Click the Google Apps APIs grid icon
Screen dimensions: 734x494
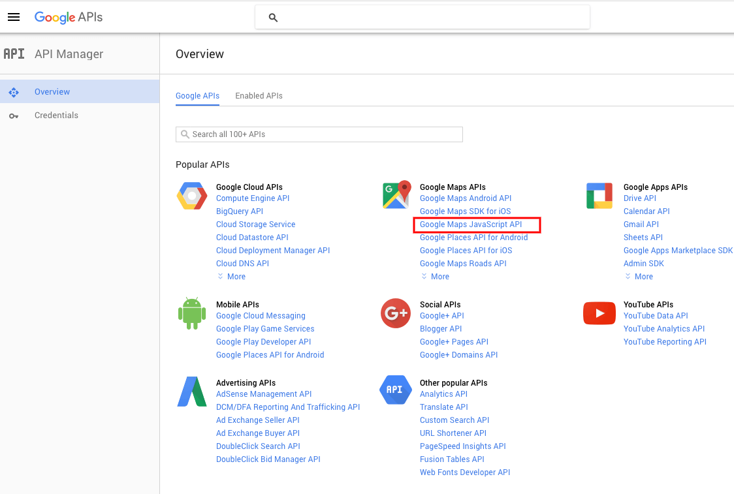599,195
